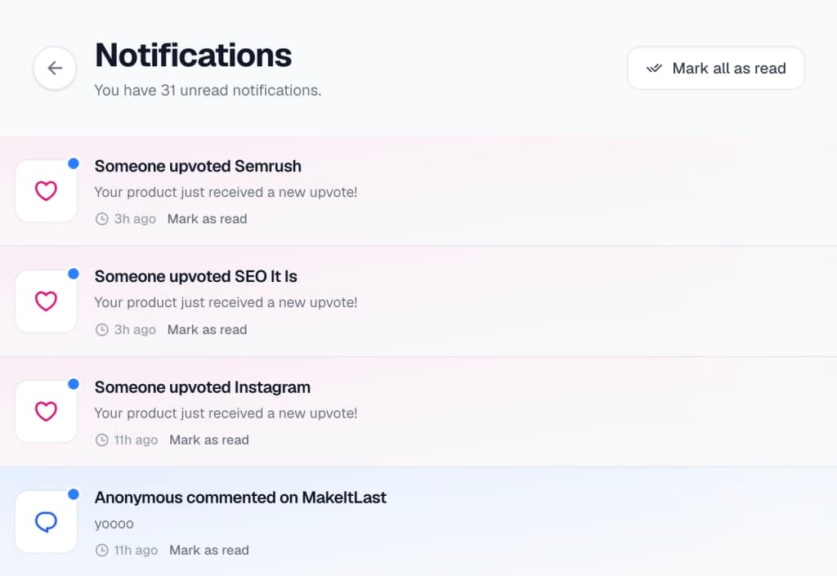This screenshot has width=837, height=576.
Task: Select Mark as read under Semrush notification
Action: click(x=207, y=218)
